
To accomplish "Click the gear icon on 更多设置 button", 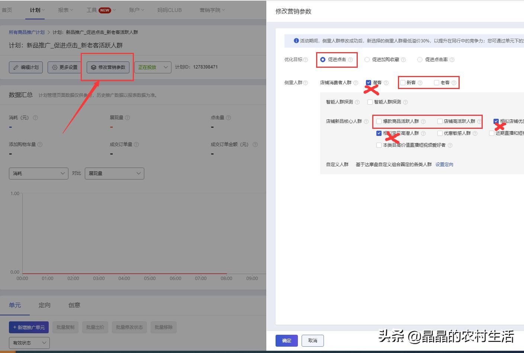I will 54,67.
